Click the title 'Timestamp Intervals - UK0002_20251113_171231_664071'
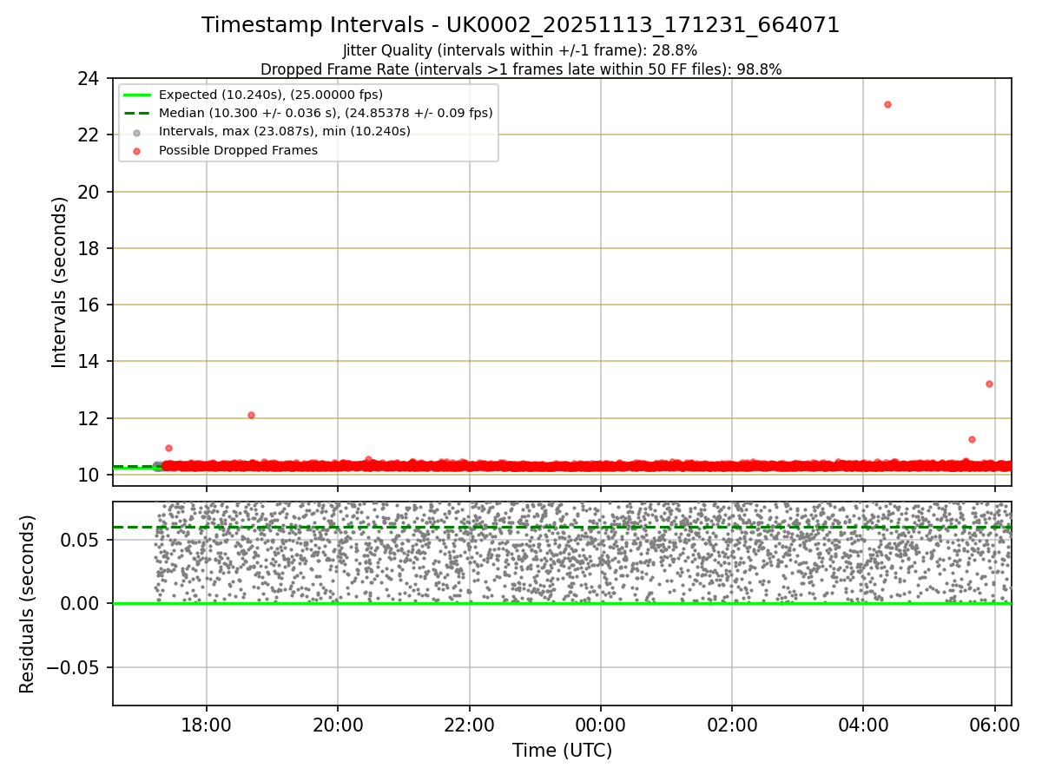The height and width of the screenshot is (781, 1042). point(520,25)
